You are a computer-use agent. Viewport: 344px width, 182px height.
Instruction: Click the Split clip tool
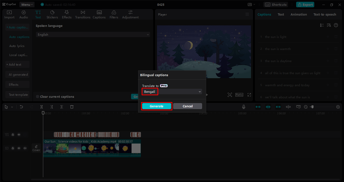(42, 107)
